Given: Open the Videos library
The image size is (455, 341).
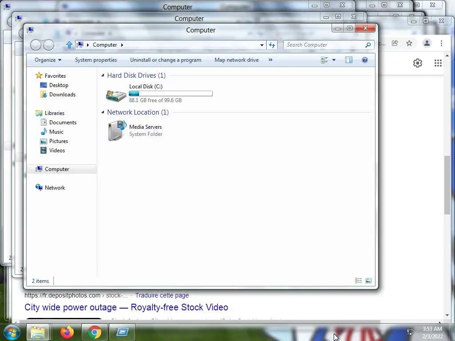Looking at the screenshot, I should click(x=57, y=150).
